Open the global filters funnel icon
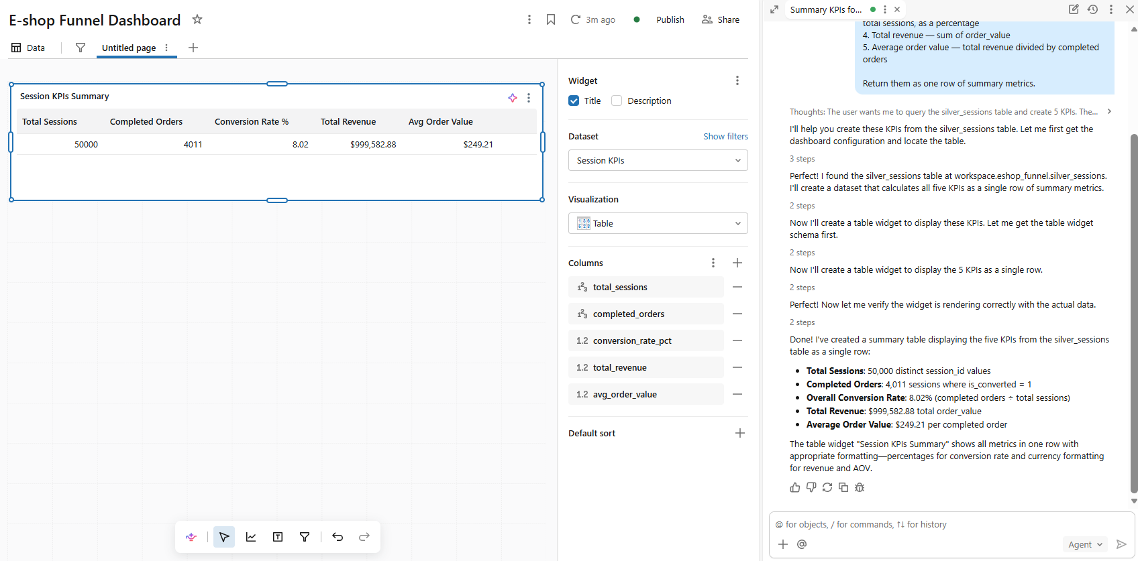Viewport: 1138px width, 561px height. pyautogui.click(x=81, y=48)
